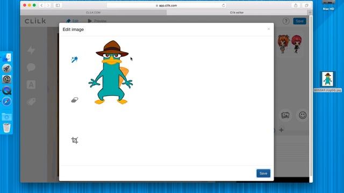Reload the page in Safari
The width and height of the screenshot is (344, 193).
[x=224, y=5]
